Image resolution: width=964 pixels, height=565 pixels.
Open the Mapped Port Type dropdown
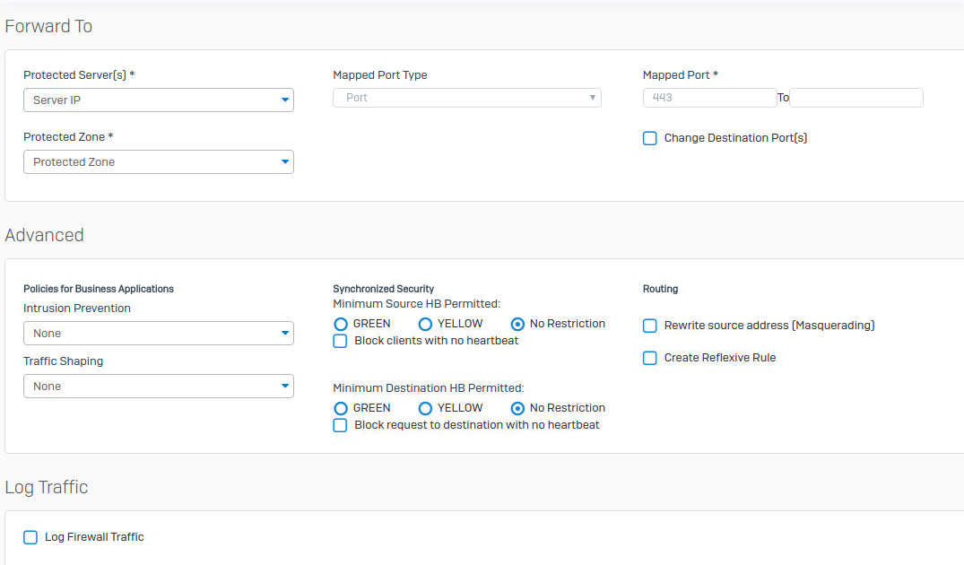coord(466,98)
